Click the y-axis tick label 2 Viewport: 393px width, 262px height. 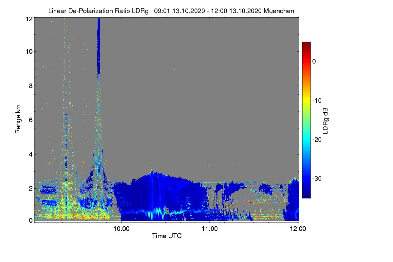pyautogui.click(x=30, y=188)
